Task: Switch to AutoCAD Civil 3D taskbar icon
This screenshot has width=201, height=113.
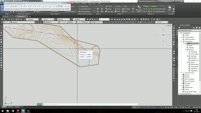Action: [23, 111]
